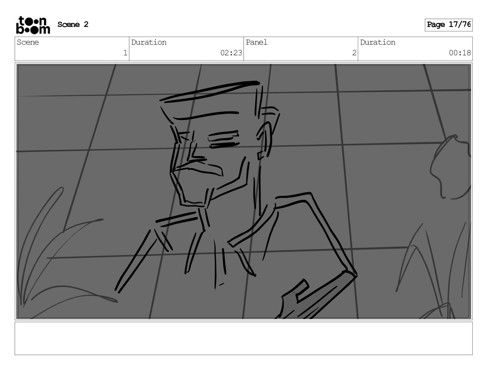Click the storyboard panel drawing of the man
Viewport: 488px width, 377px height.
tap(243, 191)
